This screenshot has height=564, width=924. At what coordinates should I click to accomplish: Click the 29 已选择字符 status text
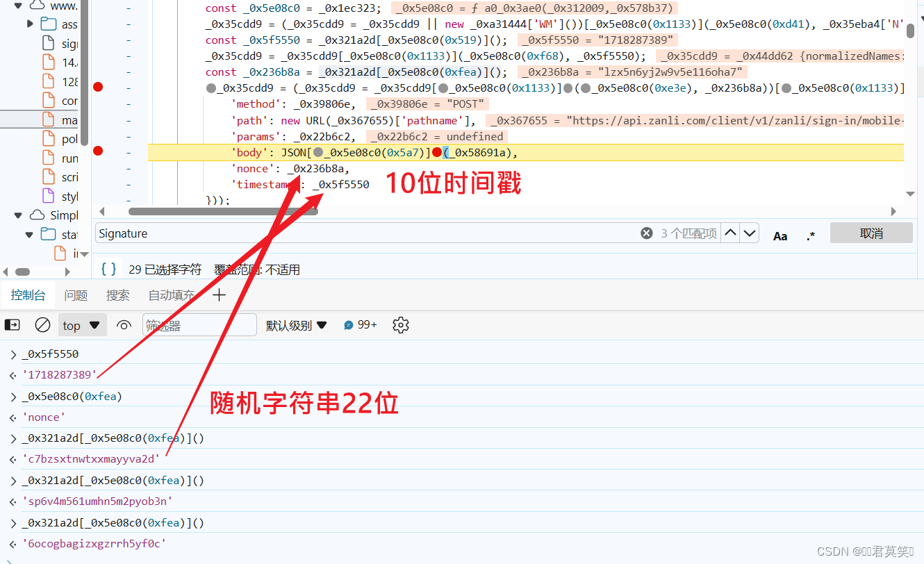pyautogui.click(x=165, y=269)
